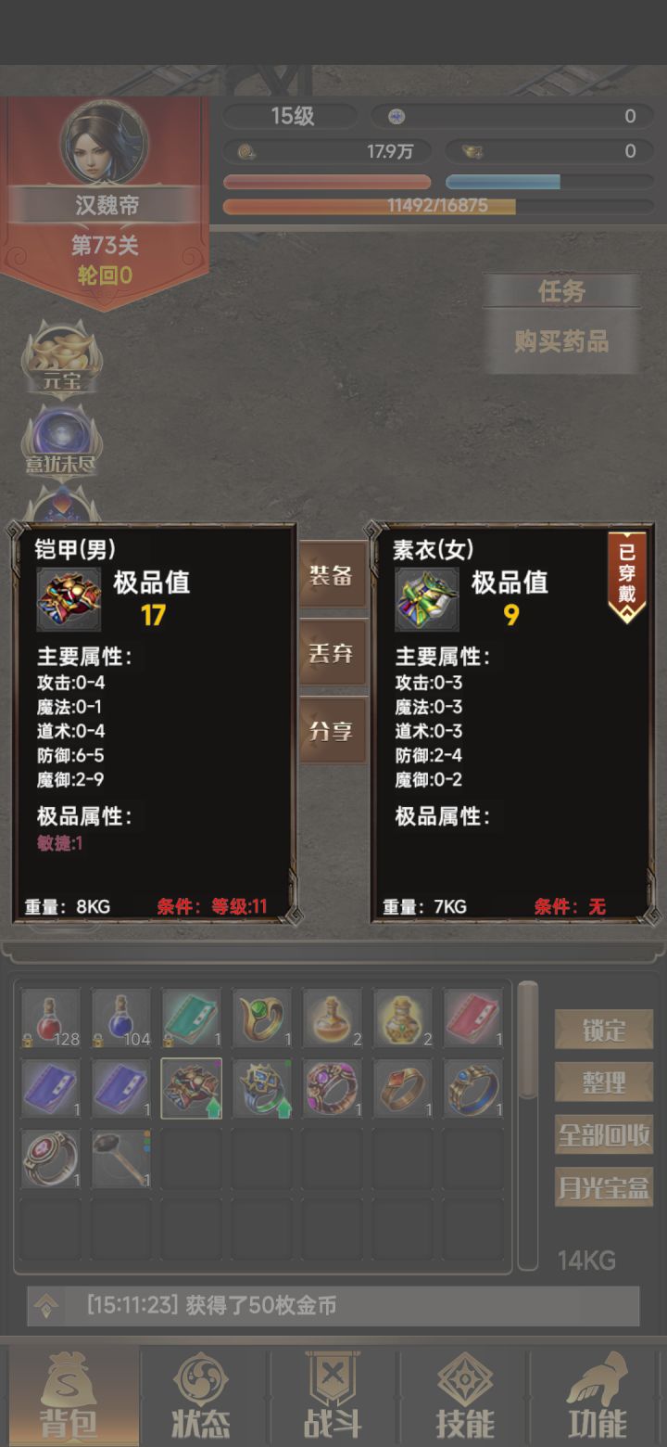667x1447 pixels.
Task: Open the 月光宝盒 moonlight box
Action: pos(604,1185)
